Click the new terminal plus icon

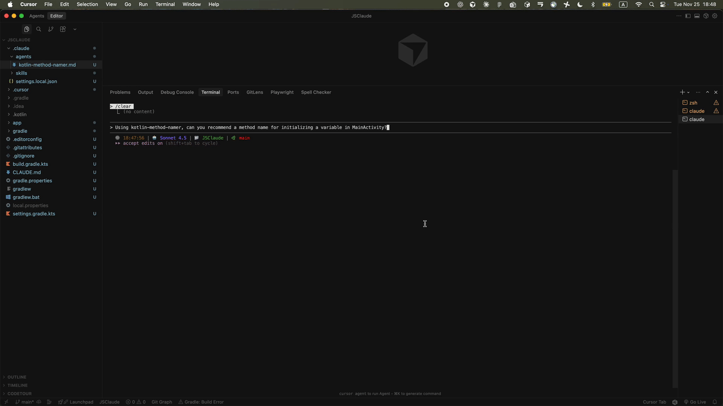pos(682,92)
